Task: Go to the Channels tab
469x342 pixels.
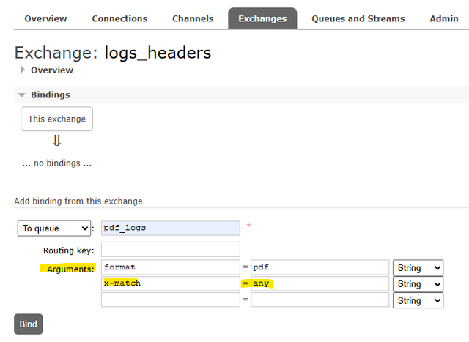Action: pos(193,18)
